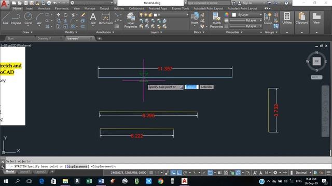332x186 pixels.
Task: Click the highlighted X coordinate input box
Action: [191, 87]
